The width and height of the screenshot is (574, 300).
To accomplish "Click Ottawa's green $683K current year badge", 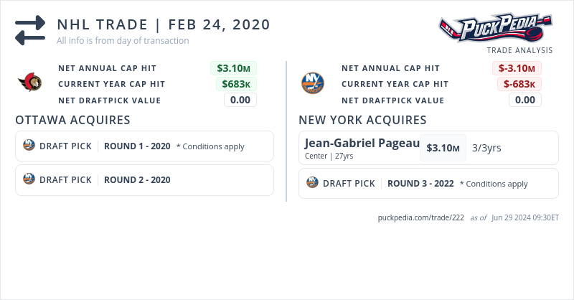I will [236, 84].
